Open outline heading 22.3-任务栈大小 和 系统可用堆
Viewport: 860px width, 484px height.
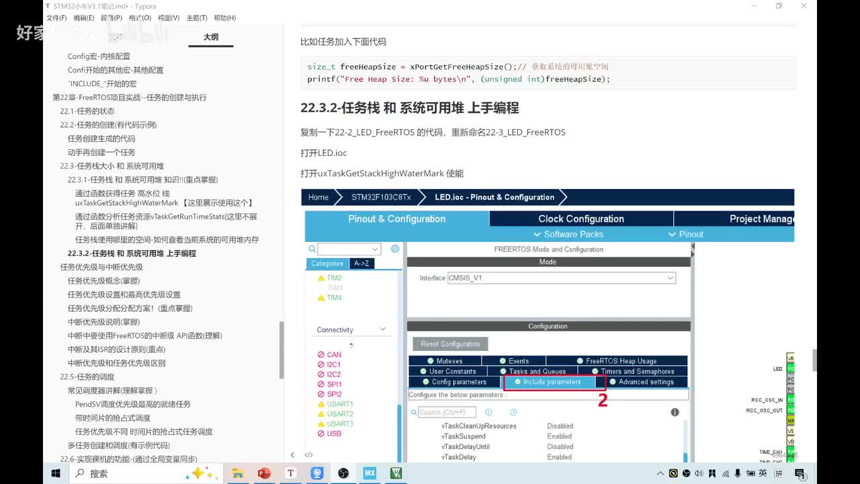click(x=112, y=166)
